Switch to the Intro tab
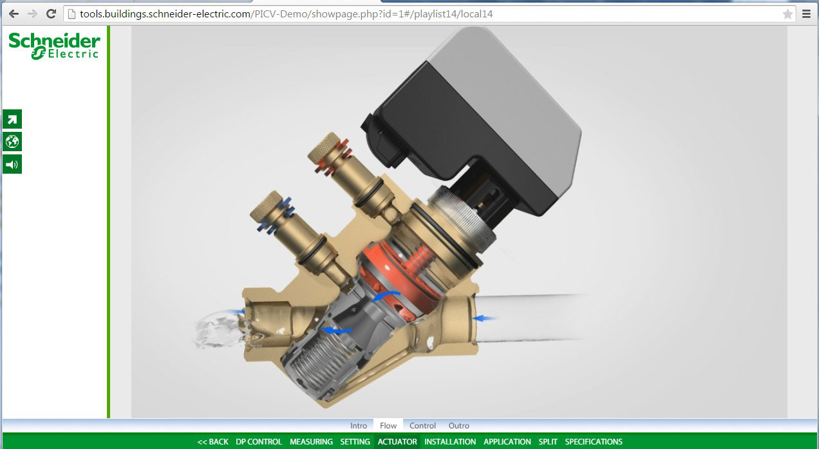The height and width of the screenshot is (449, 819). tap(359, 426)
